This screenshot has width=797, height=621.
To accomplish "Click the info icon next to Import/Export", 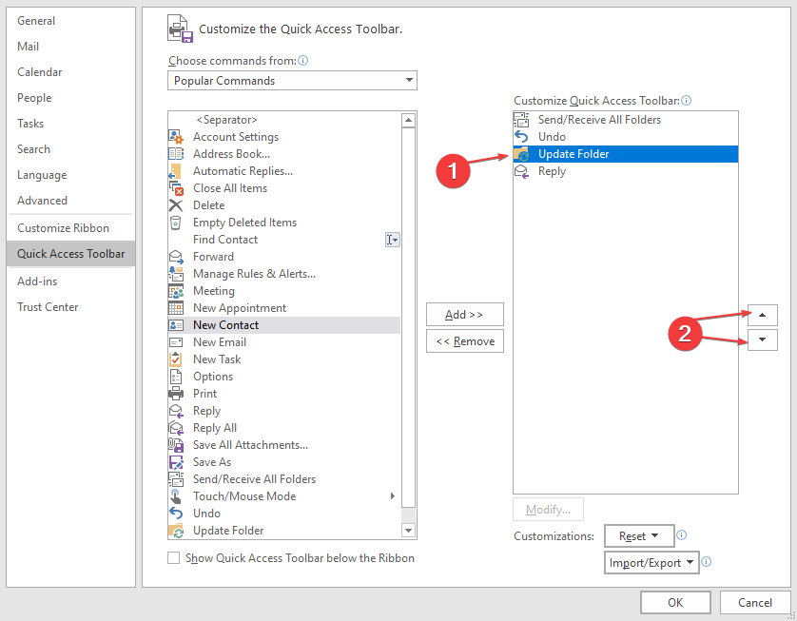I will pyautogui.click(x=706, y=561).
